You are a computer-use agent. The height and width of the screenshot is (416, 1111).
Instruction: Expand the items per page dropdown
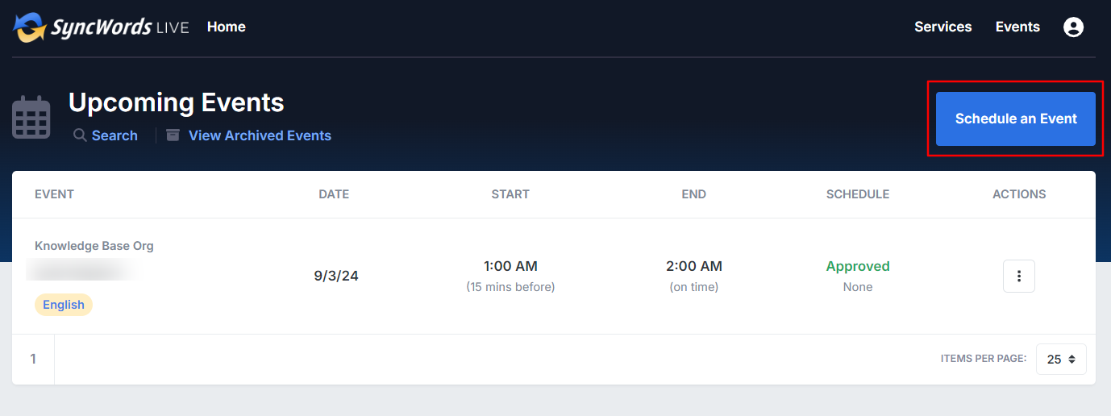click(x=1061, y=359)
